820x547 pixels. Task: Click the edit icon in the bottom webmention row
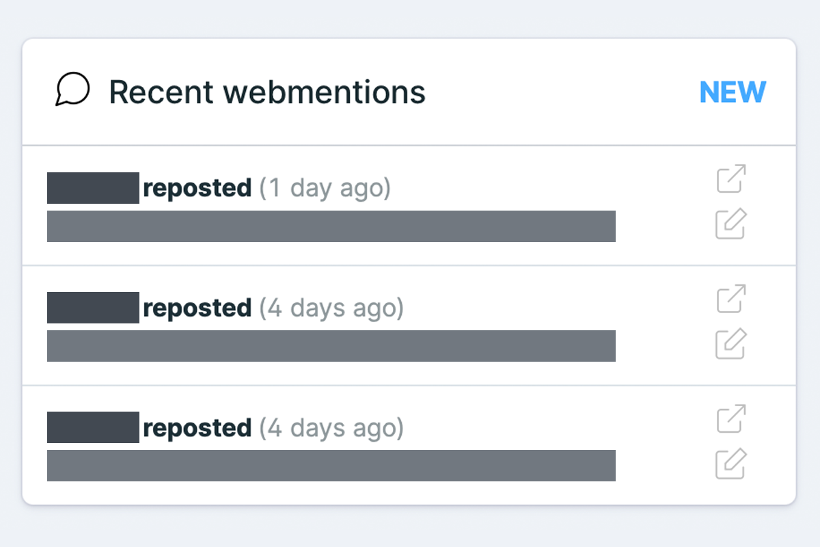pyautogui.click(x=731, y=464)
